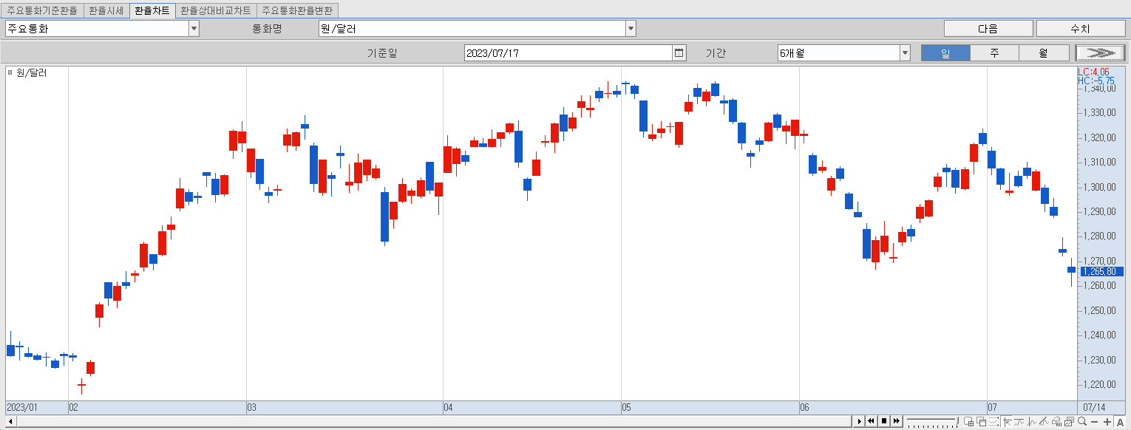The image size is (1131, 430).
Task: Click the oscillating wave indicator icon
Action: tap(1032, 422)
